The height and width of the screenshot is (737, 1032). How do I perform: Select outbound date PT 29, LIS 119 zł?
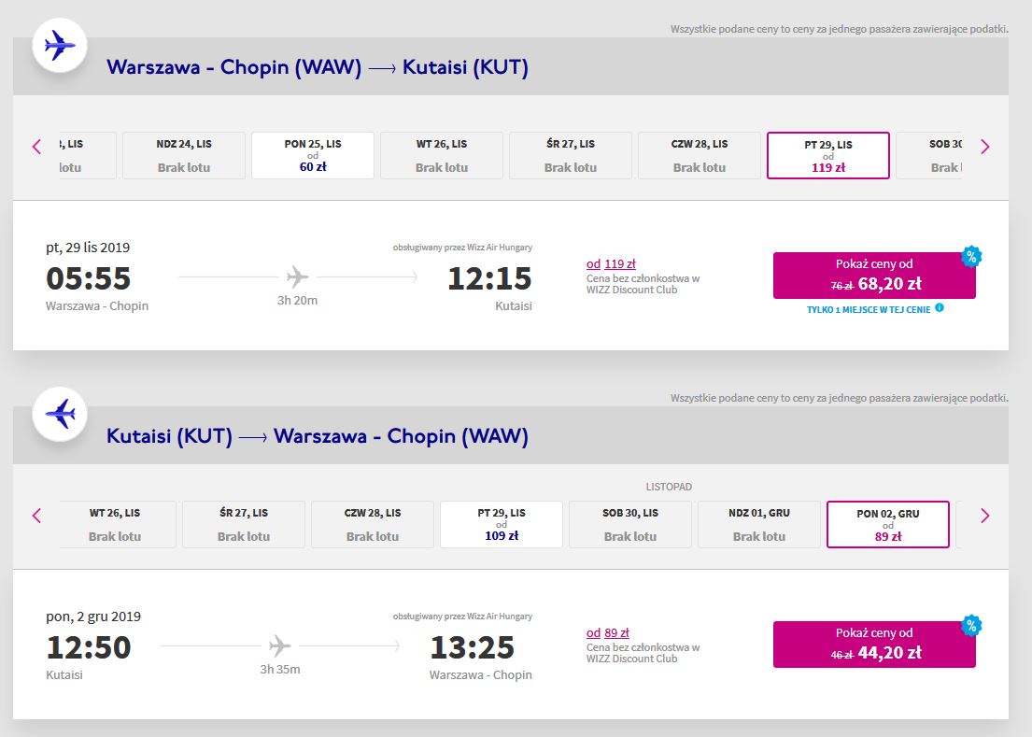coord(828,155)
